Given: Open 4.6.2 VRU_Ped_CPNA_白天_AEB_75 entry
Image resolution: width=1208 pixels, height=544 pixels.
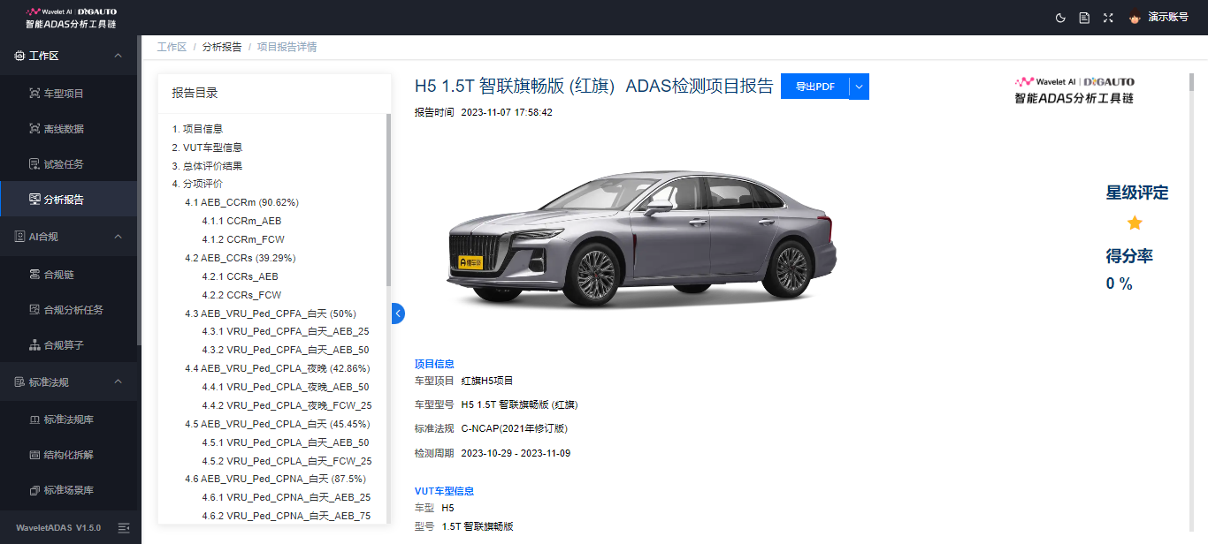Looking at the screenshot, I should tap(286, 516).
